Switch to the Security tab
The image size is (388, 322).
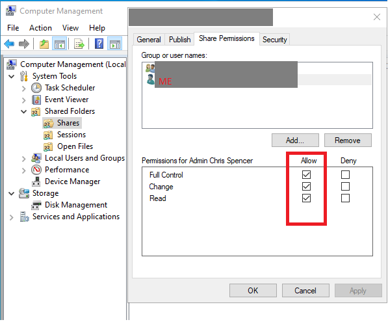click(x=275, y=40)
